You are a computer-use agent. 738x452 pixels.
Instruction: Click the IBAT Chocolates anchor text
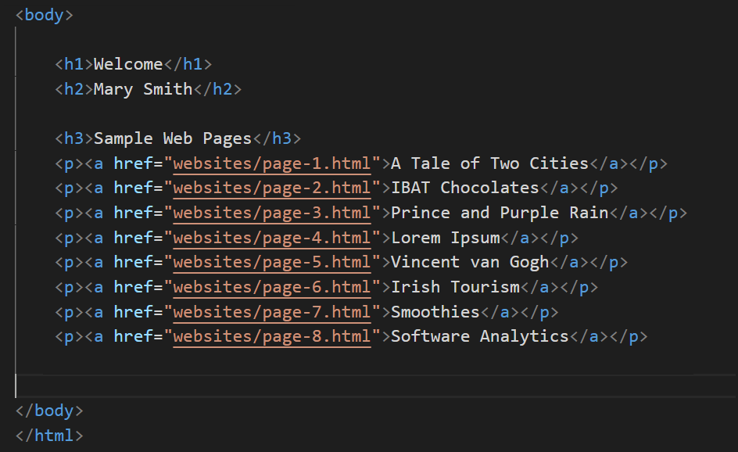point(464,188)
